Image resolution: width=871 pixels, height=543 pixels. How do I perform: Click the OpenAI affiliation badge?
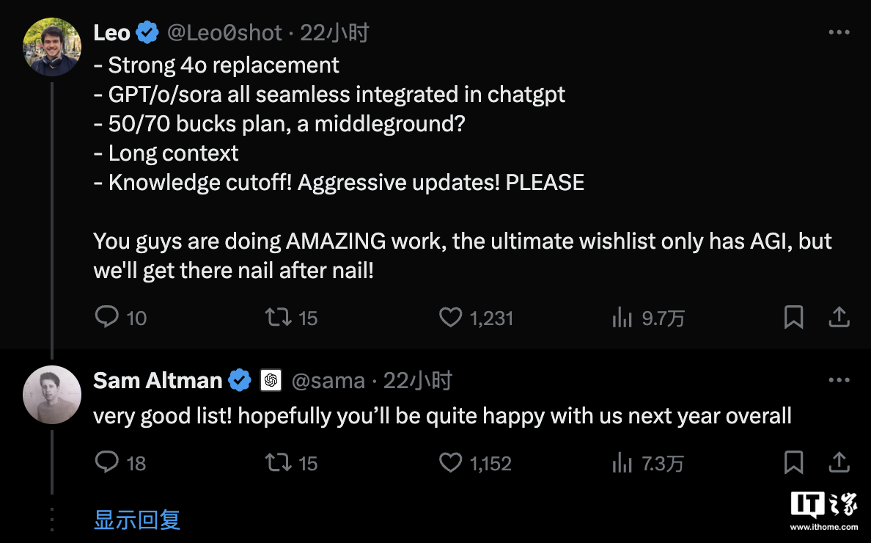271,380
